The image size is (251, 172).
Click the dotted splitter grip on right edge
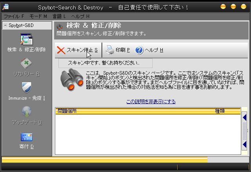coord(244,131)
